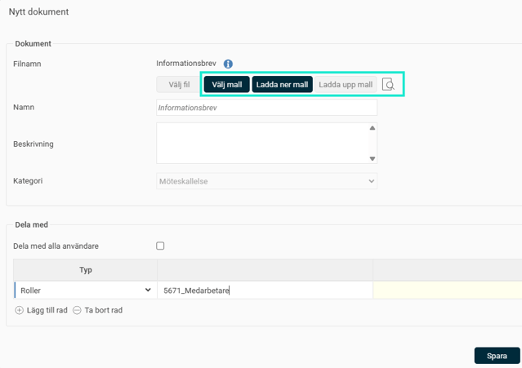Download template with Ladda ner mall
Screen dimensions: 522x368
coord(282,85)
